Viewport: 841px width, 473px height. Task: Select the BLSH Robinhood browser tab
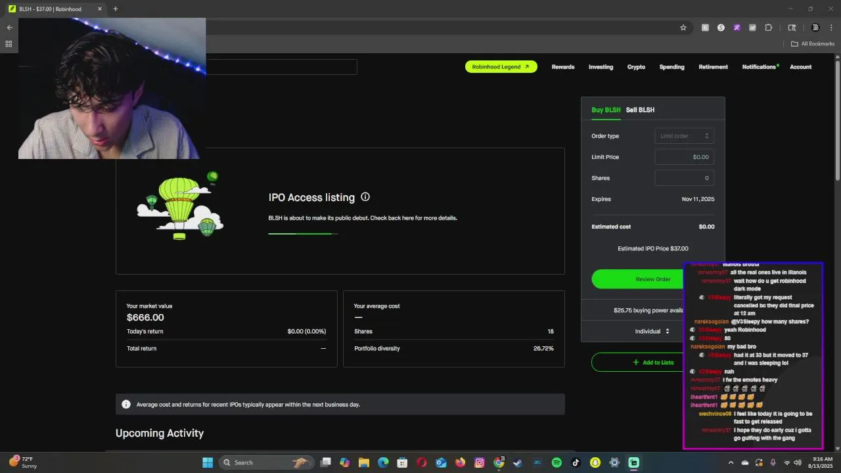(x=56, y=9)
